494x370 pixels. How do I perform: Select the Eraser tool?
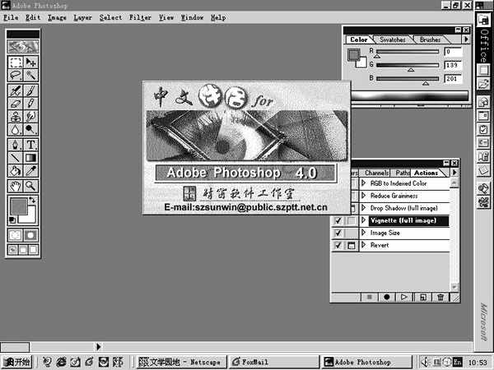(x=15, y=104)
